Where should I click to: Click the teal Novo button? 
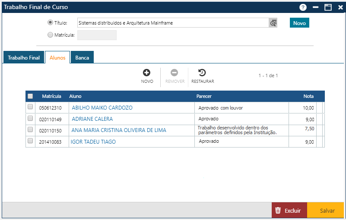pos(299,23)
